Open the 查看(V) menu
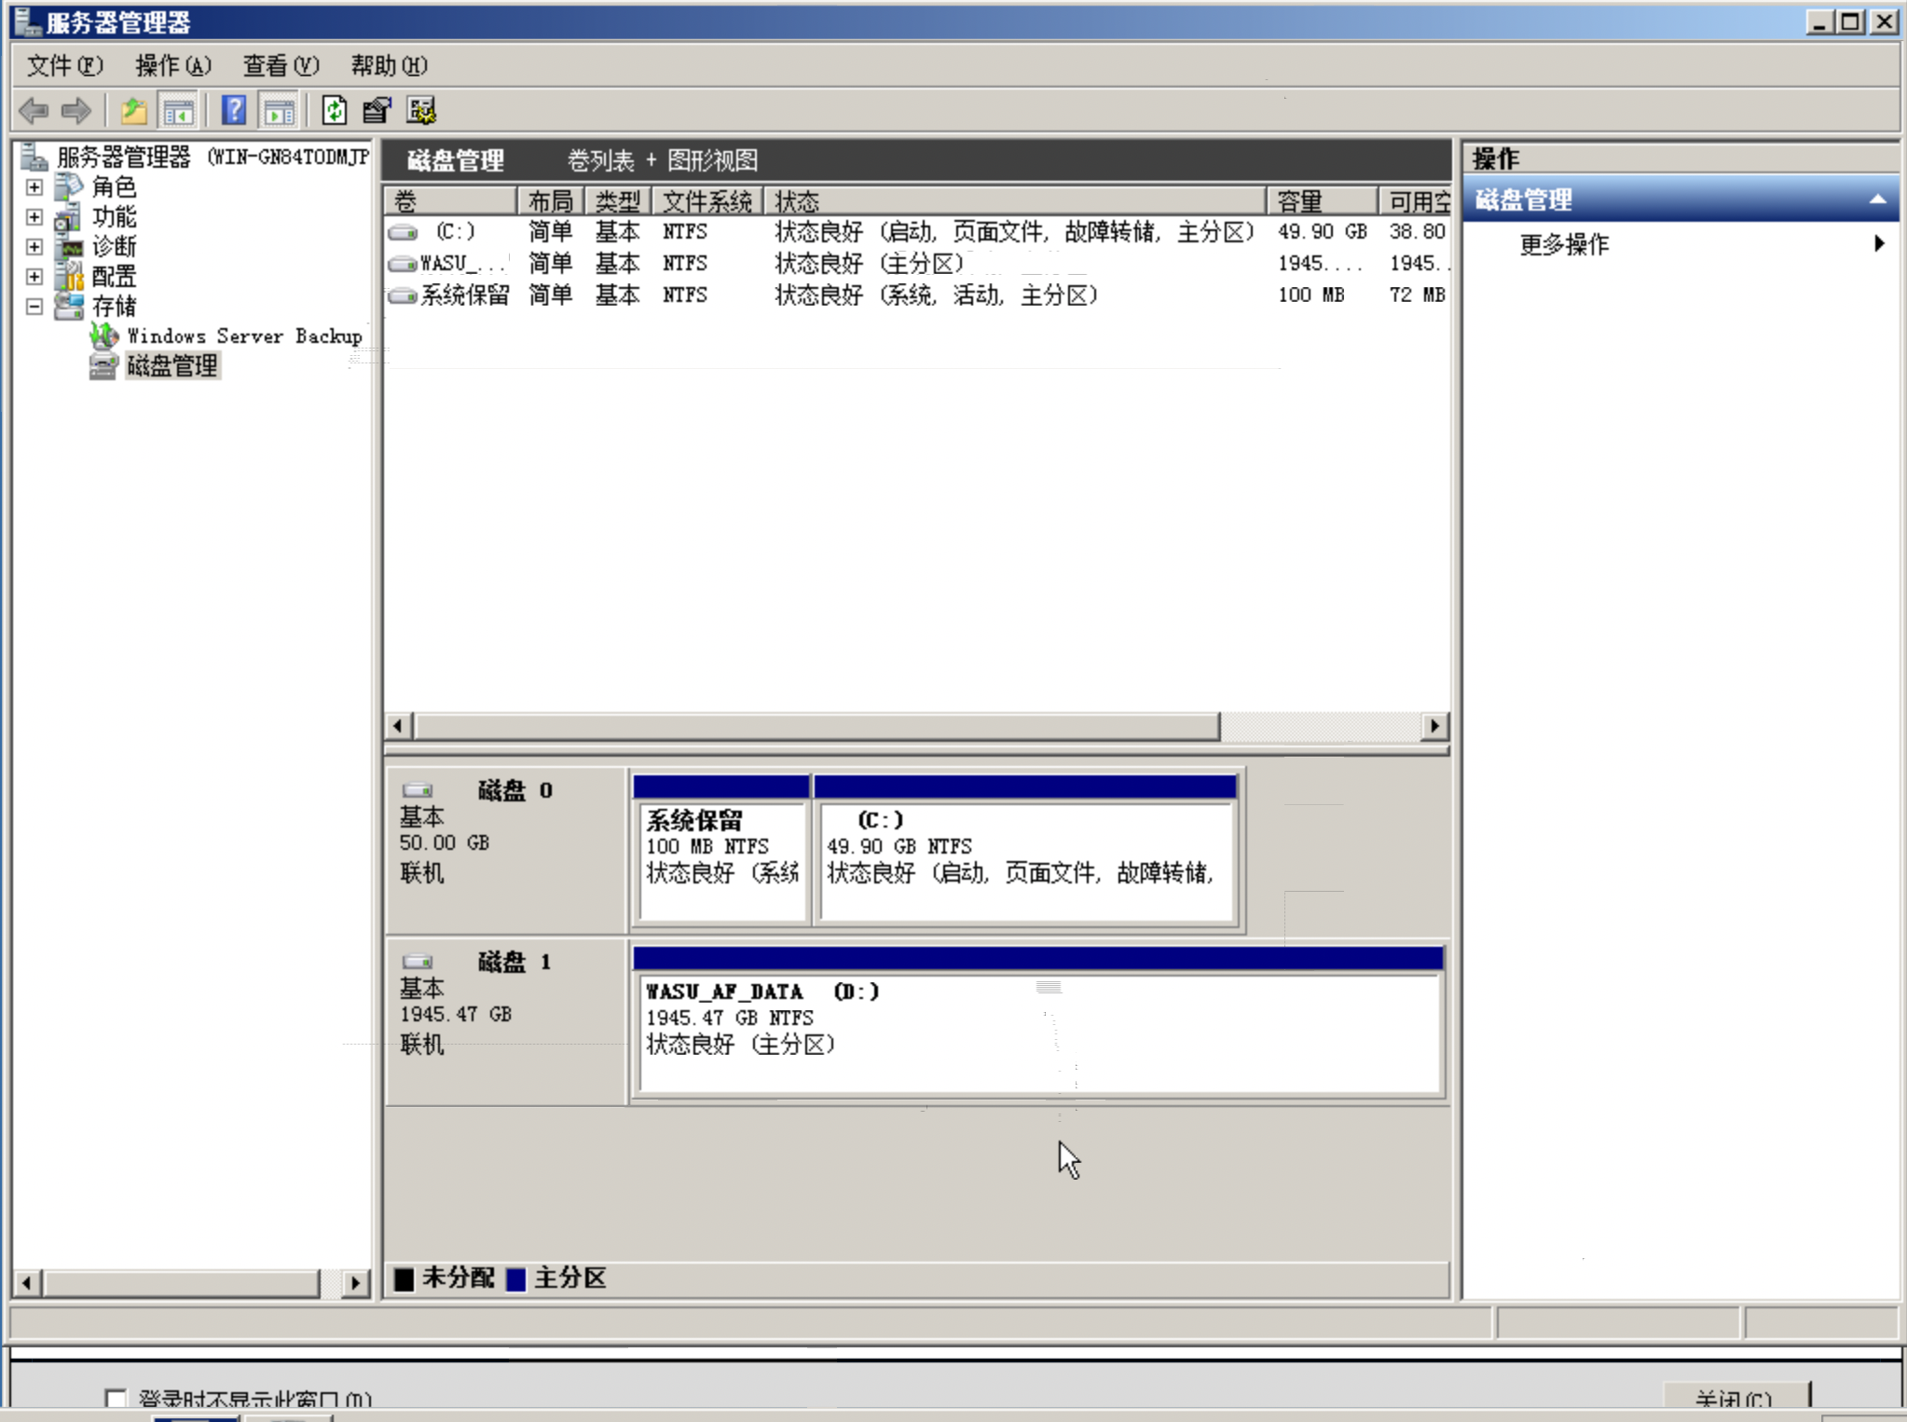1907x1422 pixels. point(281,65)
